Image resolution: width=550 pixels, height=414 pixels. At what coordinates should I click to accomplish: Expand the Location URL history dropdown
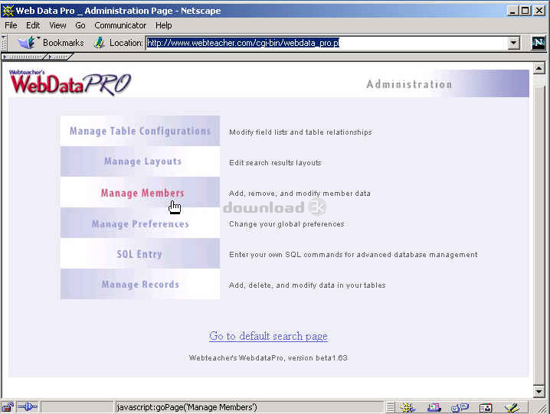514,43
